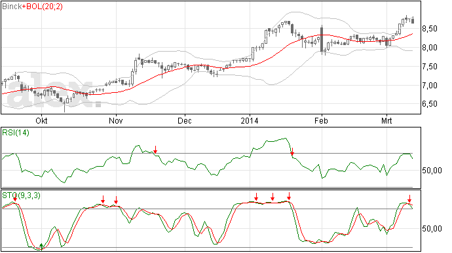Click the RSI sell arrow after January peak
Image resolution: width=452 pixels, height=253 pixels.
pos(292,152)
